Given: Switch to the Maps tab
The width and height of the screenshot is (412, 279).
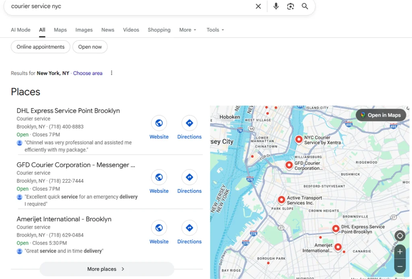Looking at the screenshot, I should [x=60, y=30].
